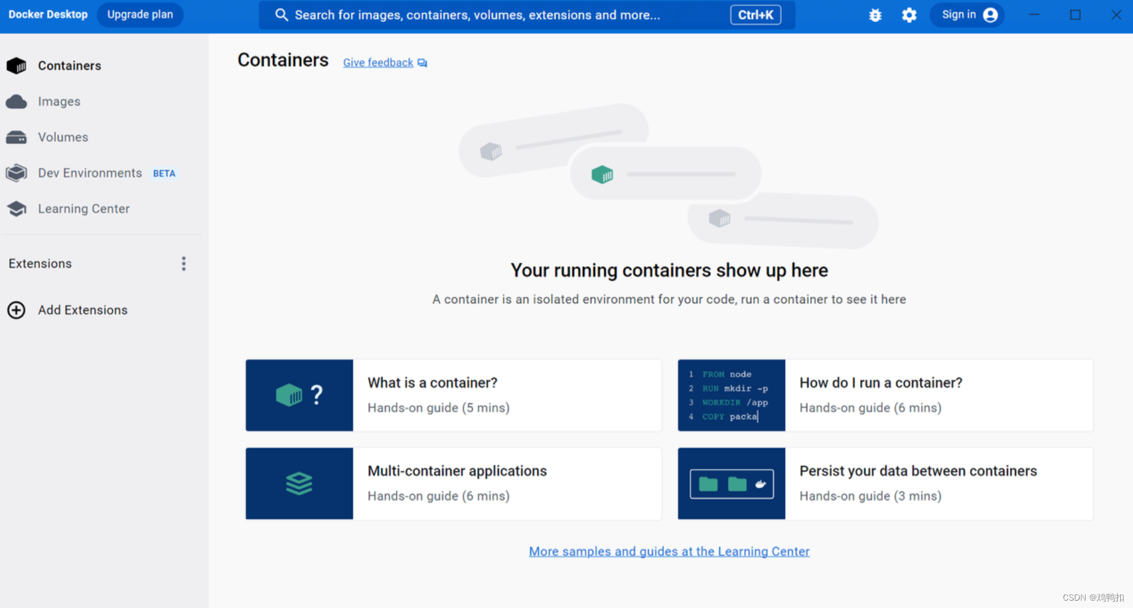Click the plus icon for Add Extensions
The image size is (1133, 608).
(x=17, y=310)
